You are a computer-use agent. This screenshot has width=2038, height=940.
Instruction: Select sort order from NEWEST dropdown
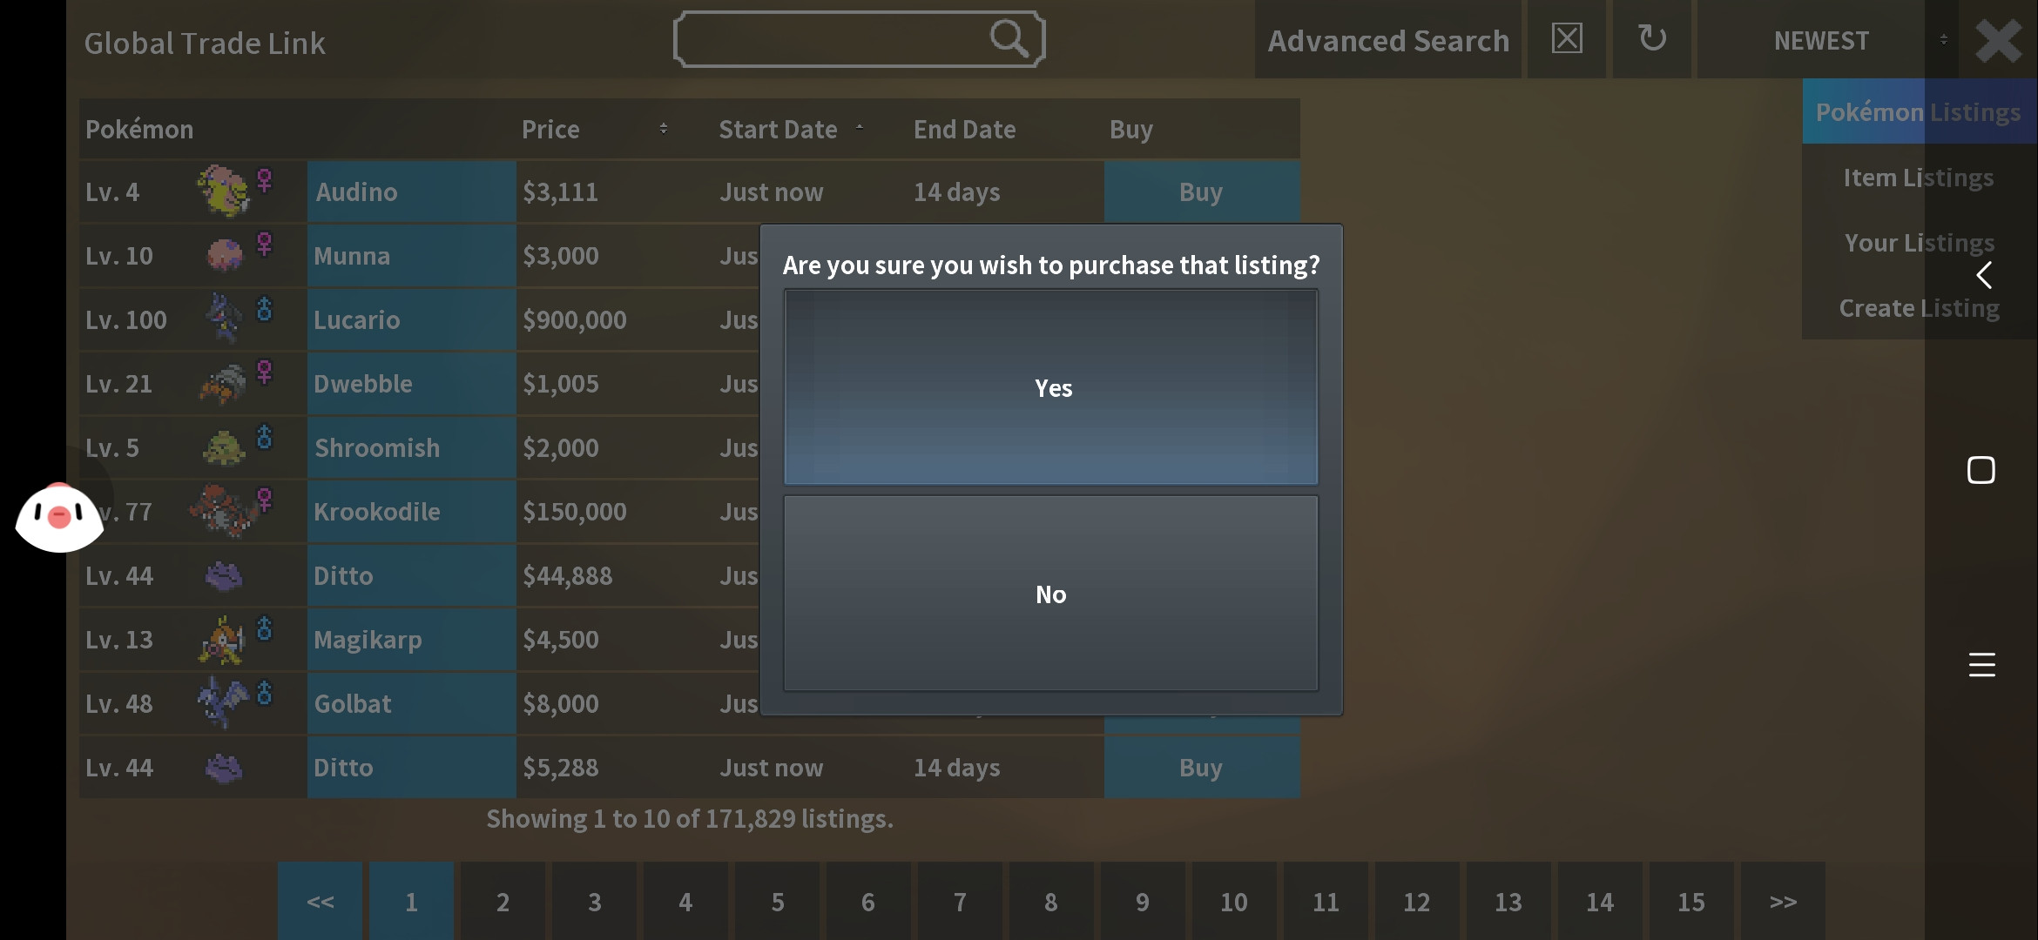pos(1819,39)
